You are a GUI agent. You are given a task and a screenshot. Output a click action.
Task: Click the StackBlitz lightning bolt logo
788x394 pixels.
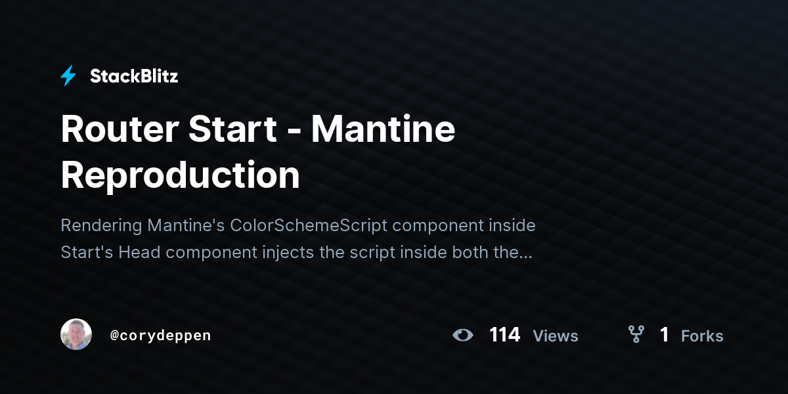tap(68, 76)
